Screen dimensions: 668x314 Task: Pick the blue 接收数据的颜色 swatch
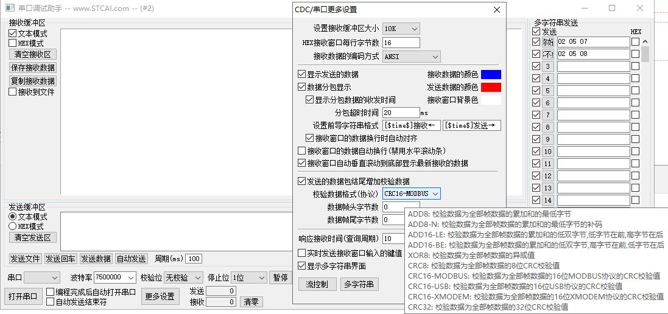click(491, 74)
